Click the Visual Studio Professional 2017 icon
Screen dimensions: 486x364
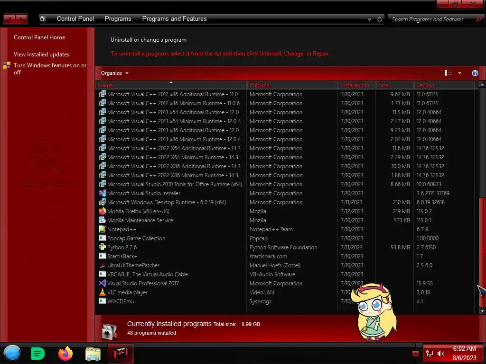[x=103, y=283]
